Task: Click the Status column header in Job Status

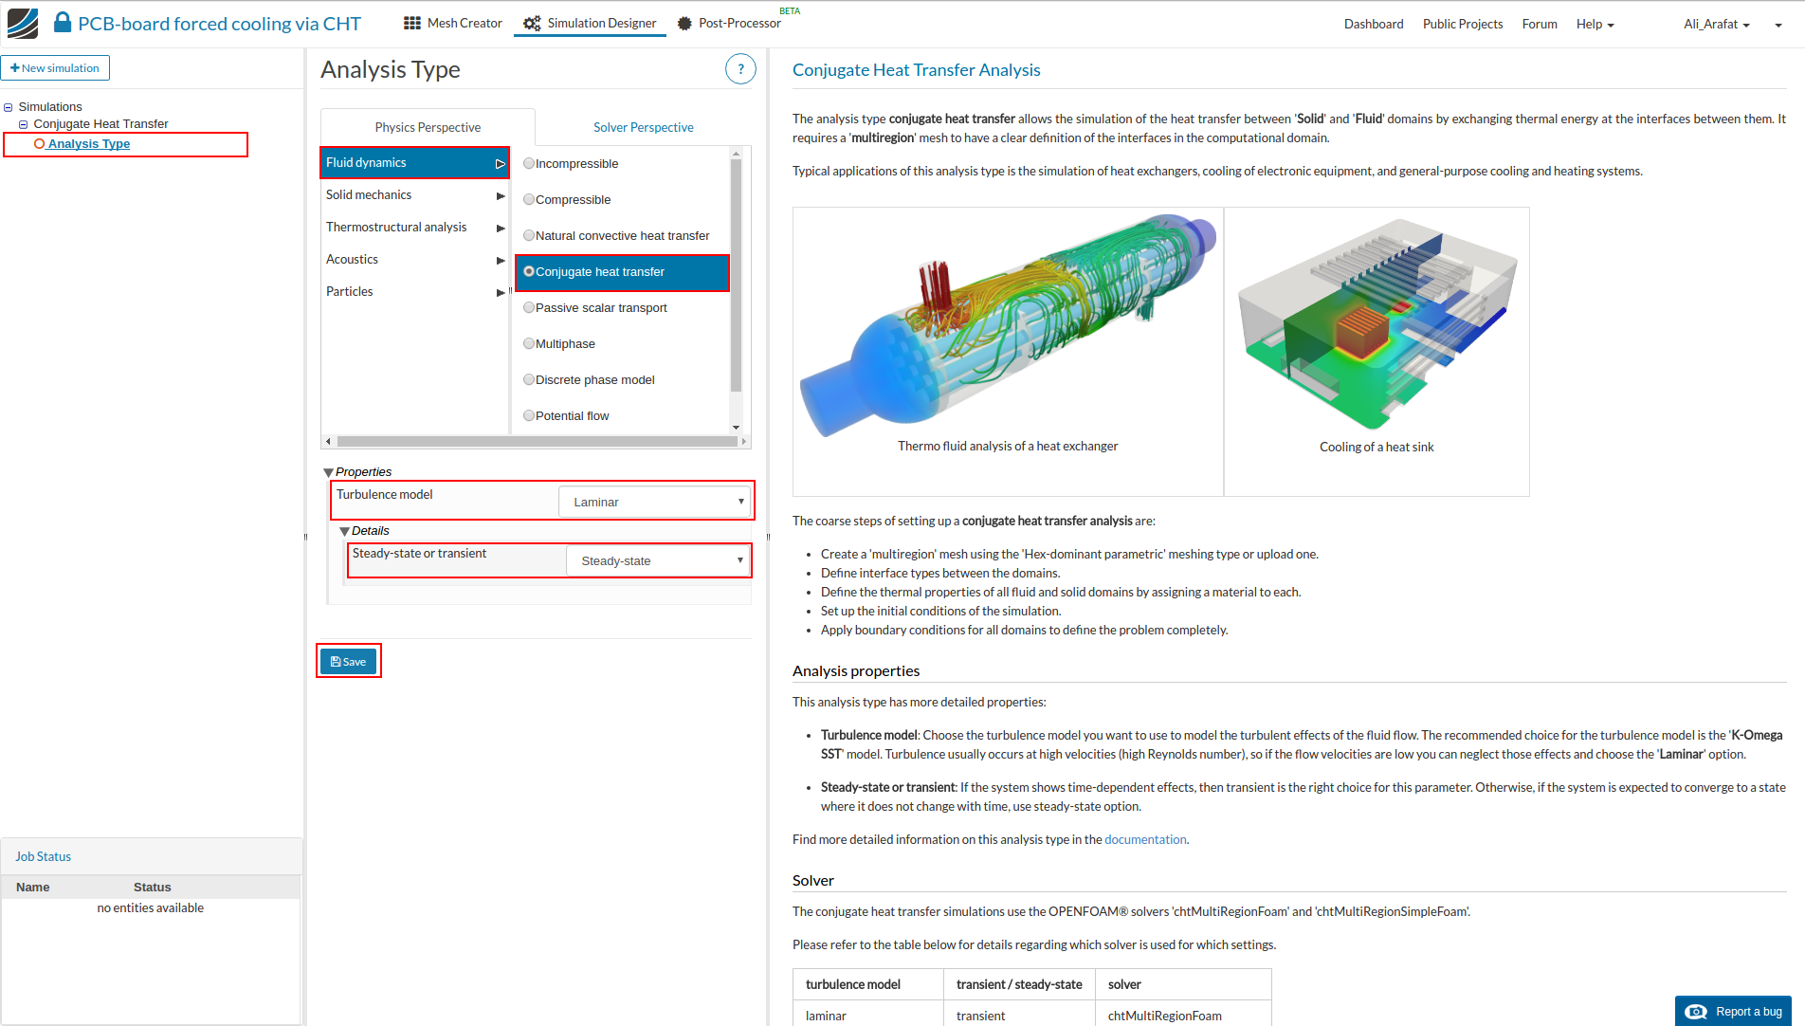Action: coord(153,888)
